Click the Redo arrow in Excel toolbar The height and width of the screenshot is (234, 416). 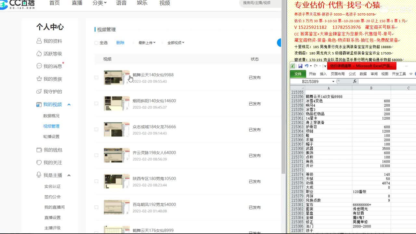point(316,66)
